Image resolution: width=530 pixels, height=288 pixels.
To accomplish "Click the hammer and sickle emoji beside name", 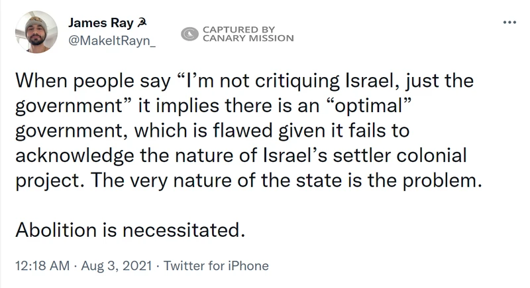I will coord(142,23).
